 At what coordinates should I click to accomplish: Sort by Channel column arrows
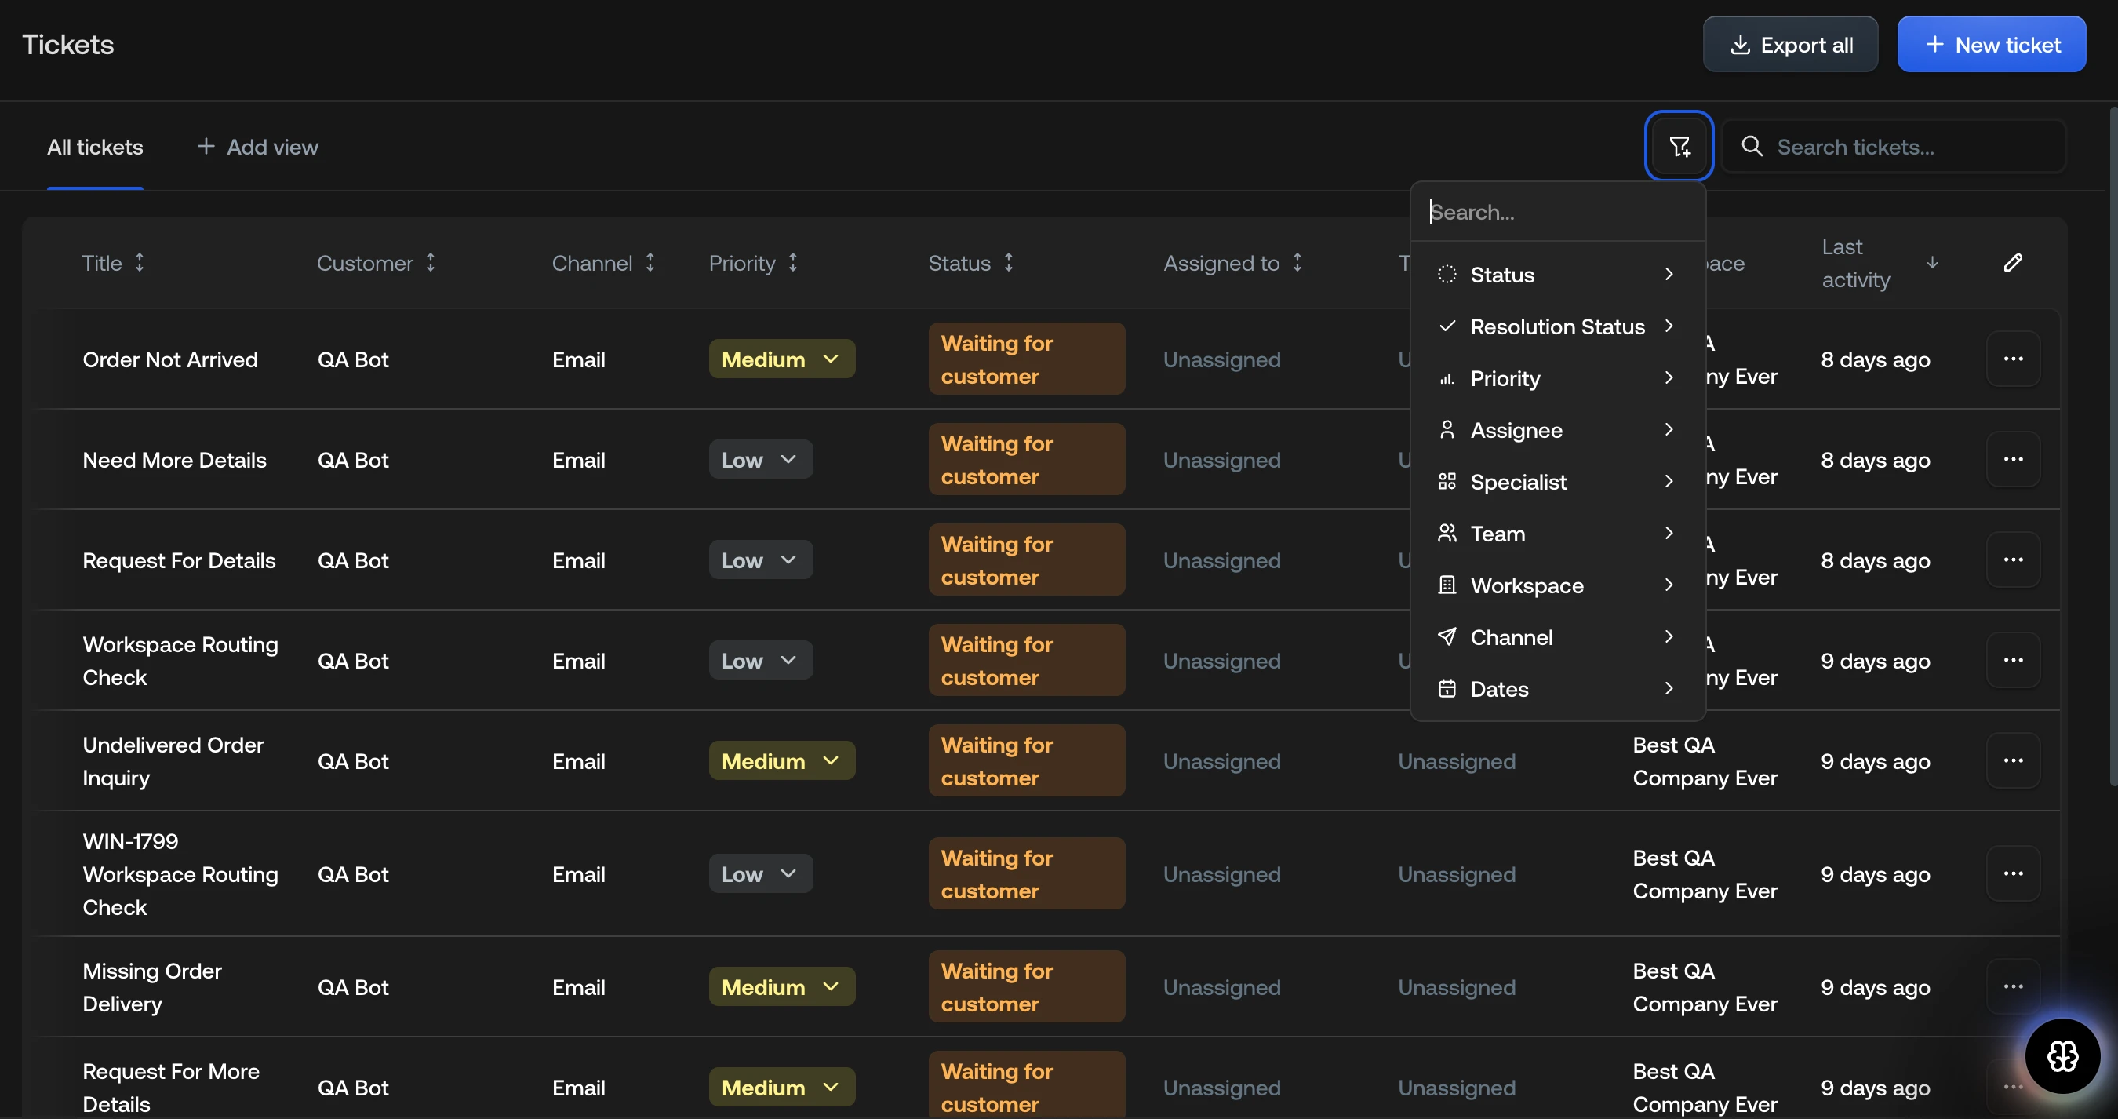point(650,262)
